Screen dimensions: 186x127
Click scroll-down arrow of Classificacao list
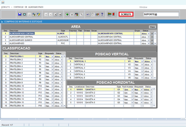64,106
